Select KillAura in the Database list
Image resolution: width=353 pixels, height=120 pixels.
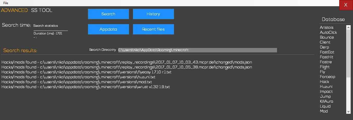point(326,101)
